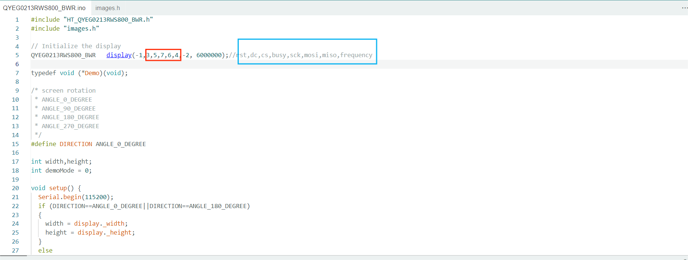Click the ANGLE_90_DEGREE comment line
The width and height of the screenshot is (688, 260).
(68, 108)
